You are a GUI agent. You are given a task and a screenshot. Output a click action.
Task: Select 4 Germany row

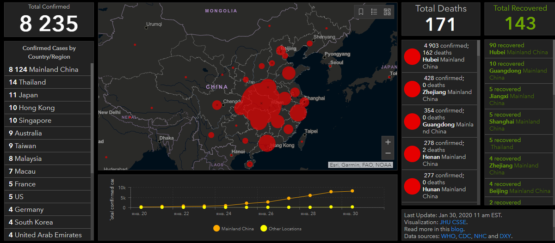coord(48,209)
